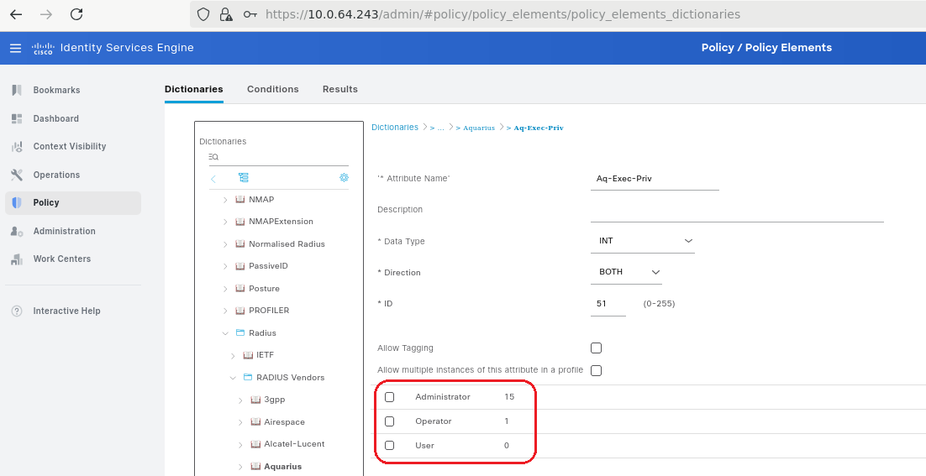Click the Bookmarks sidebar icon
Screen dimensions: 926x476
pos(17,90)
